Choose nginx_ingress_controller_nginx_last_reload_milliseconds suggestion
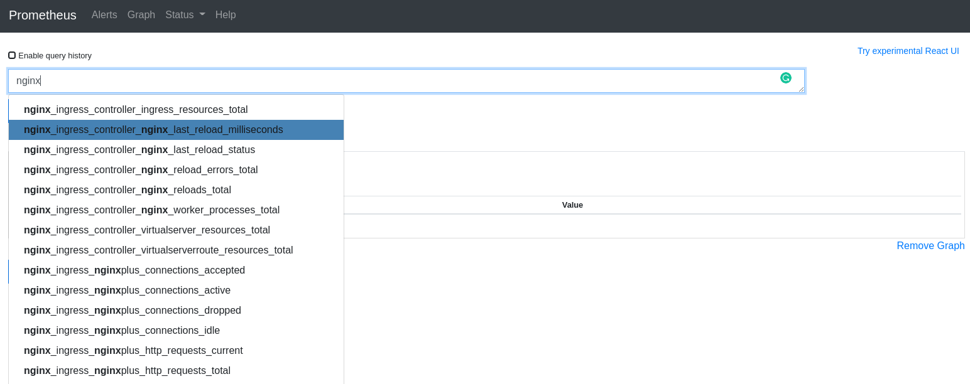 [176, 130]
